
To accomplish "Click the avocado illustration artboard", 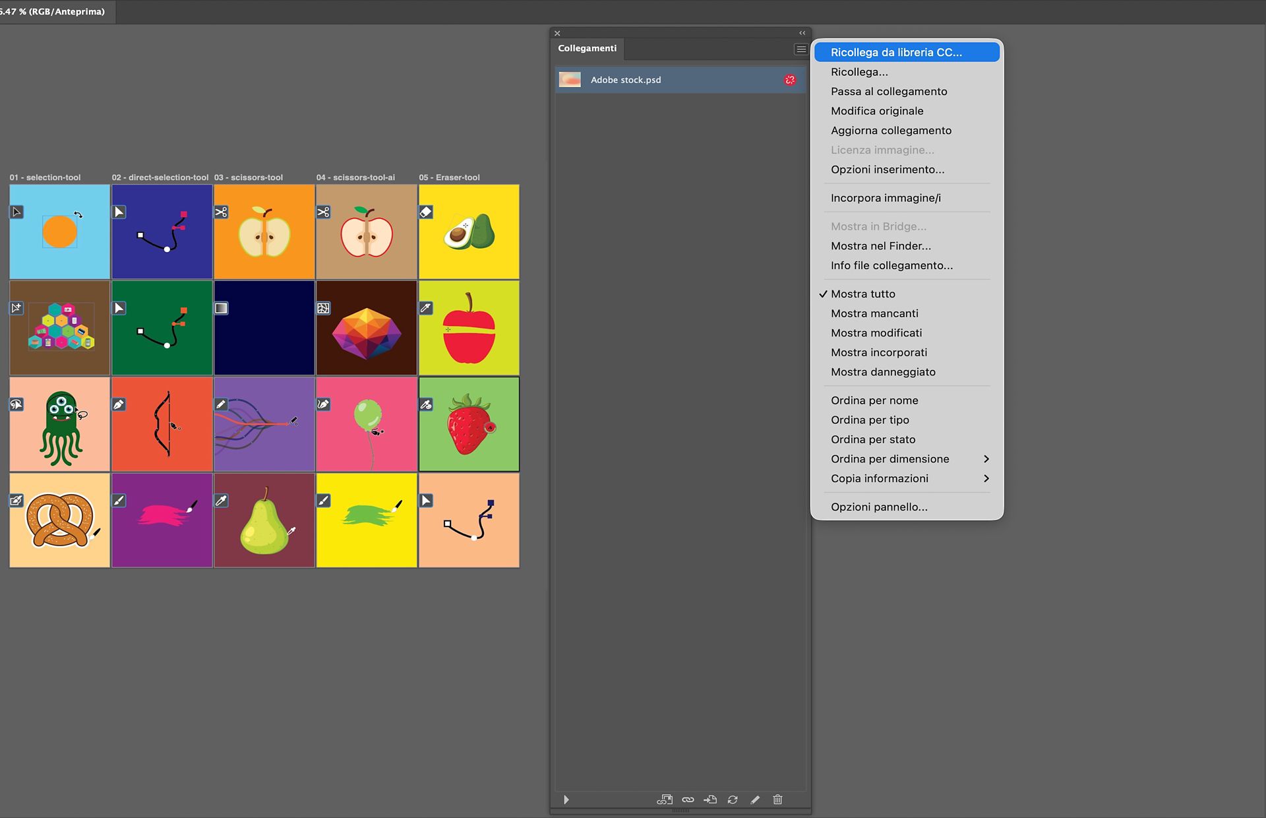I will tap(469, 232).
